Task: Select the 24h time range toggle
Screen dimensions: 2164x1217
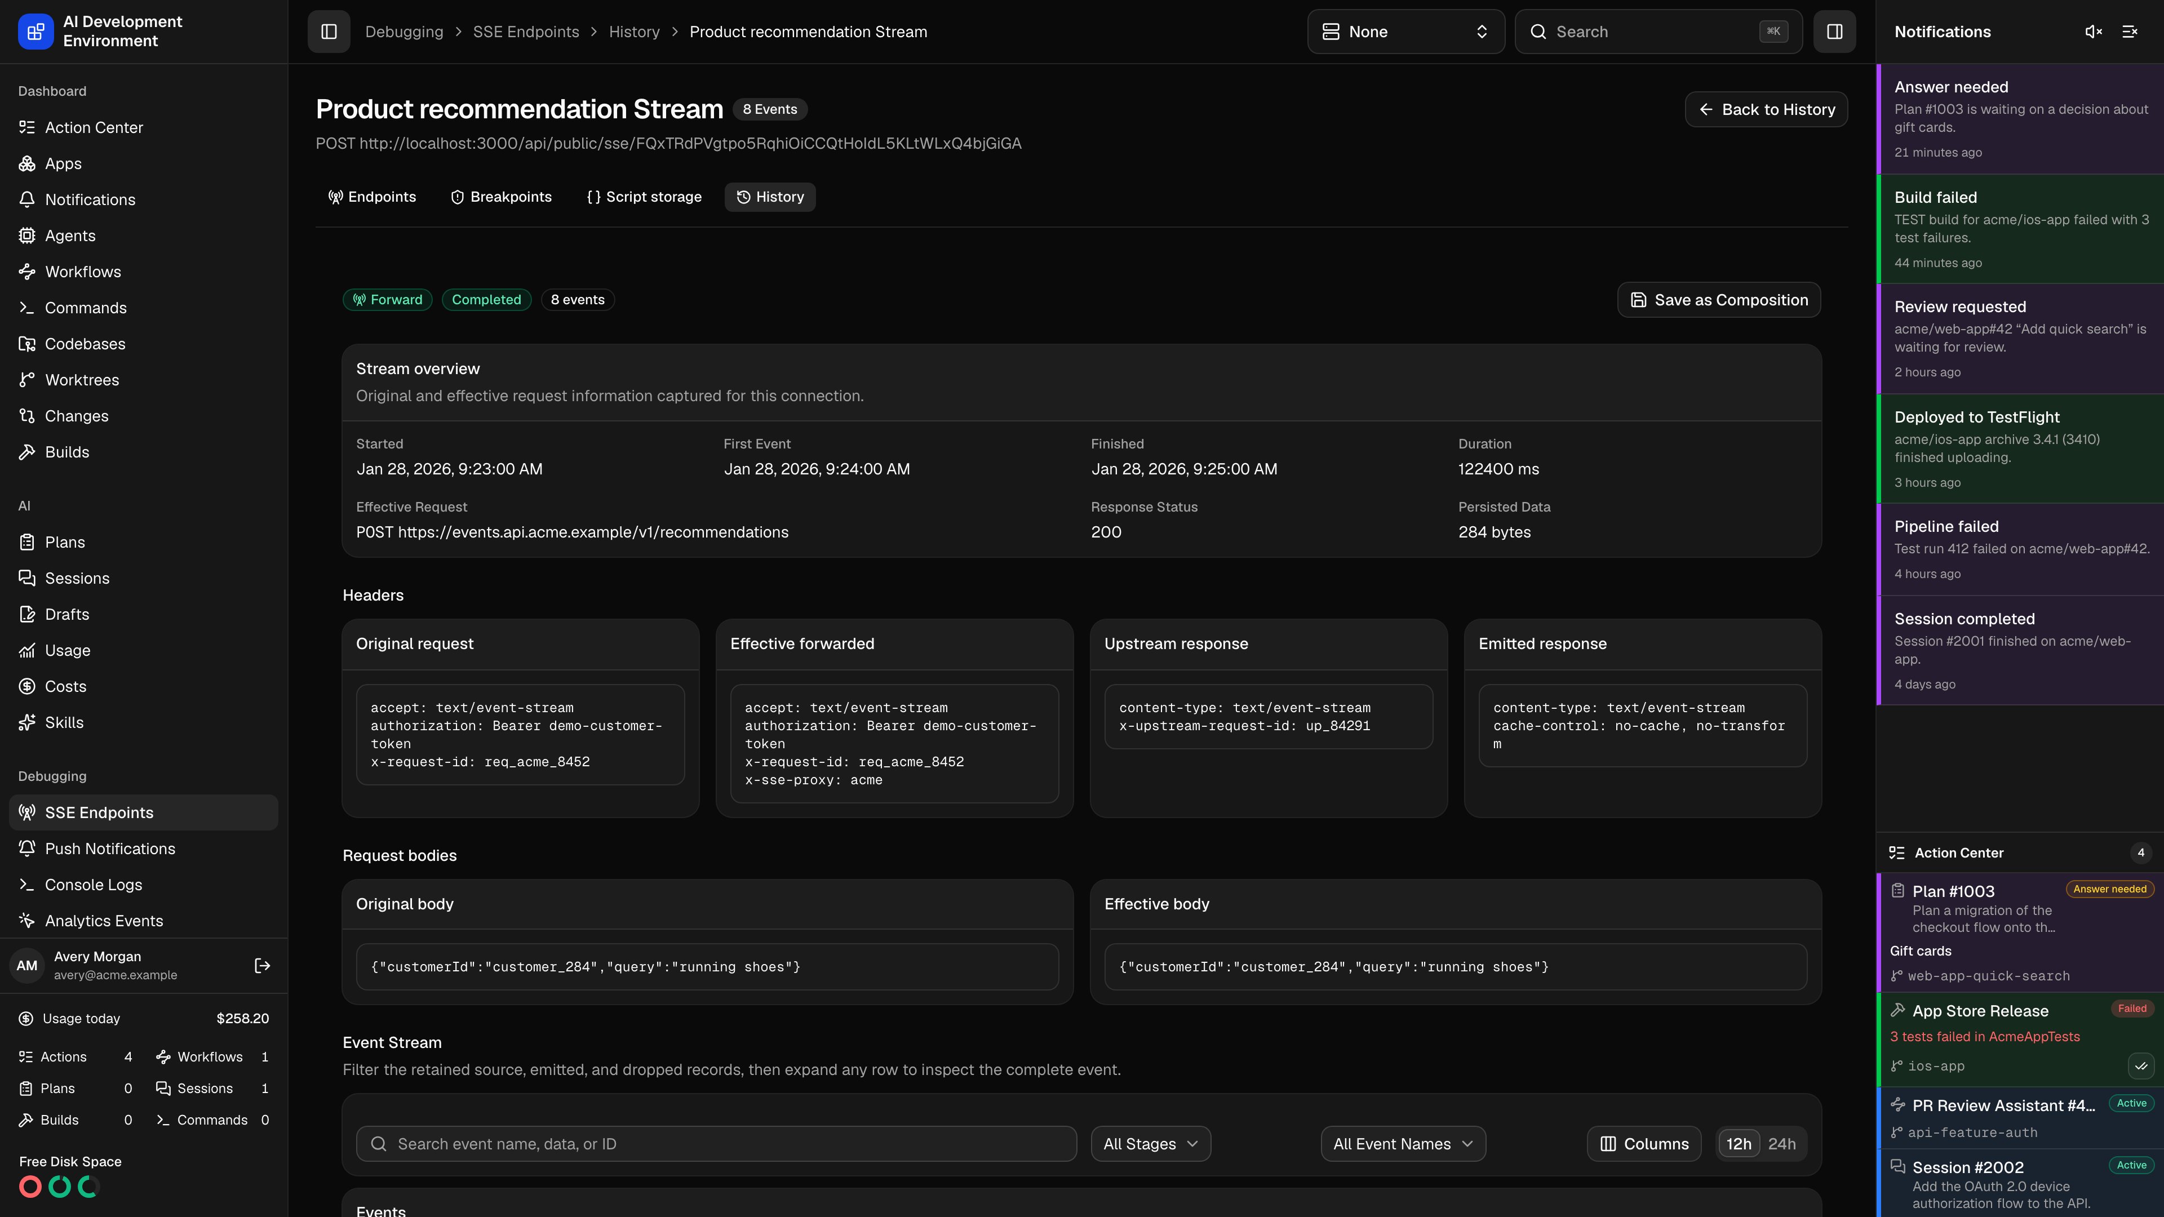Action: click(x=1782, y=1144)
